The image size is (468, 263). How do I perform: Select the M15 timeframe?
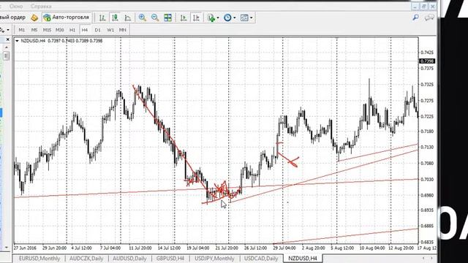click(x=47, y=30)
